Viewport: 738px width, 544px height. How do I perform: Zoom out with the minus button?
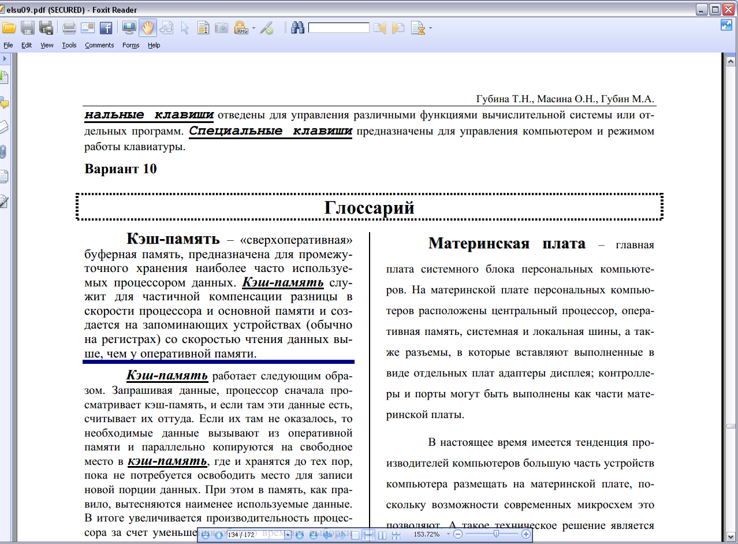coord(457,535)
